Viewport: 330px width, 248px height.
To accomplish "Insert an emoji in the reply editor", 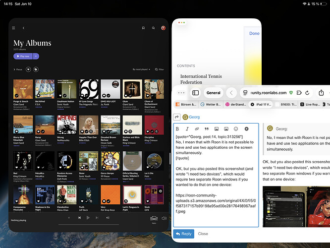I will pos(236,128).
